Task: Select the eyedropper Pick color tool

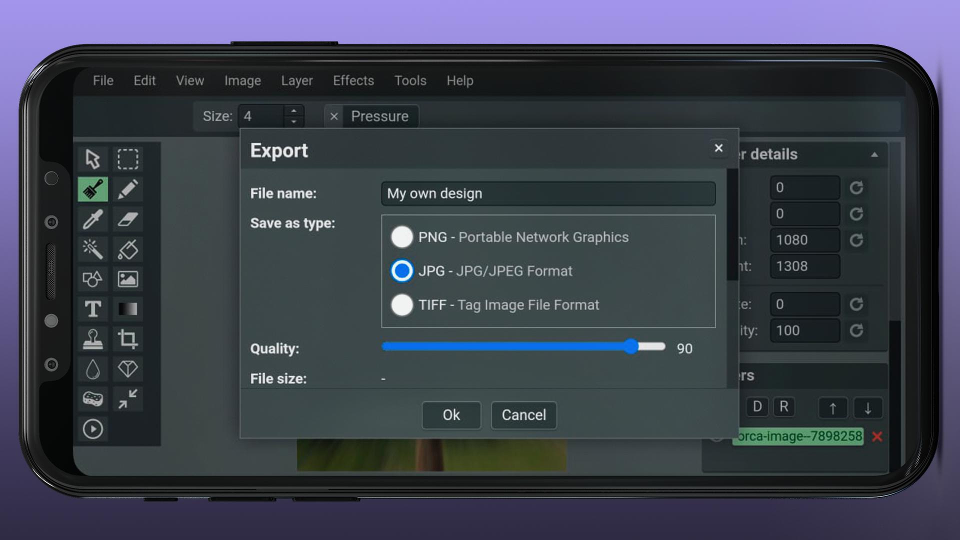Action: tap(93, 219)
